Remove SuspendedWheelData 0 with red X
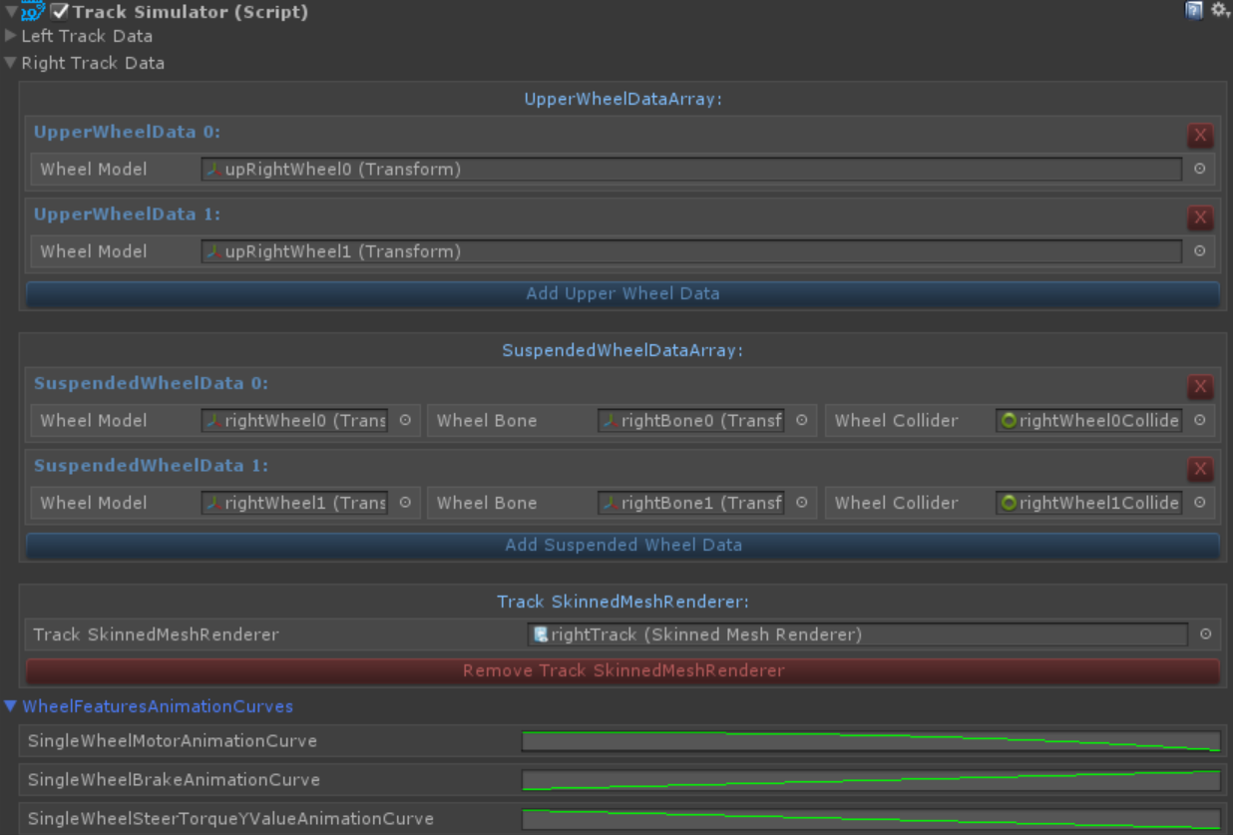Viewport: 1233px width, 835px height. tap(1200, 387)
